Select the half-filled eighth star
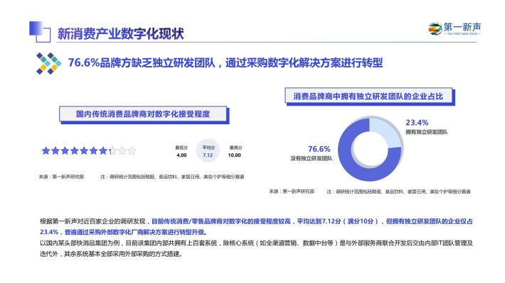 (x=112, y=150)
